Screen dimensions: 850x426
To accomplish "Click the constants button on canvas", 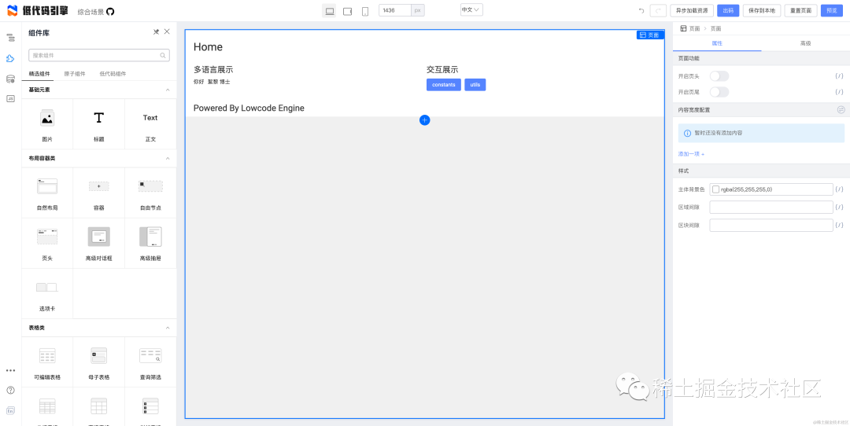I will (443, 85).
